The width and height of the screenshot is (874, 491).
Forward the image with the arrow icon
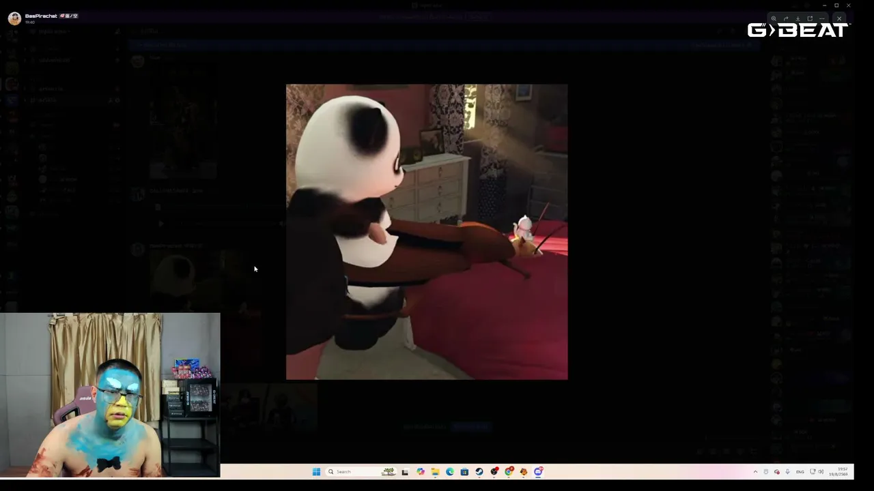pyautogui.click(x=786, y=19)
